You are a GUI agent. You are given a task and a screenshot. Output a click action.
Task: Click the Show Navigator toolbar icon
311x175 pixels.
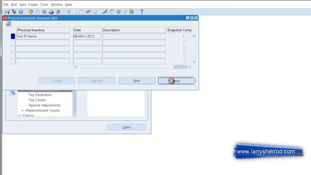(21, 12)
